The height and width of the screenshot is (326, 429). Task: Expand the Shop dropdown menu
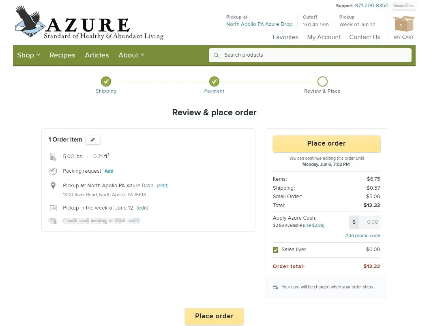point(28,55)
